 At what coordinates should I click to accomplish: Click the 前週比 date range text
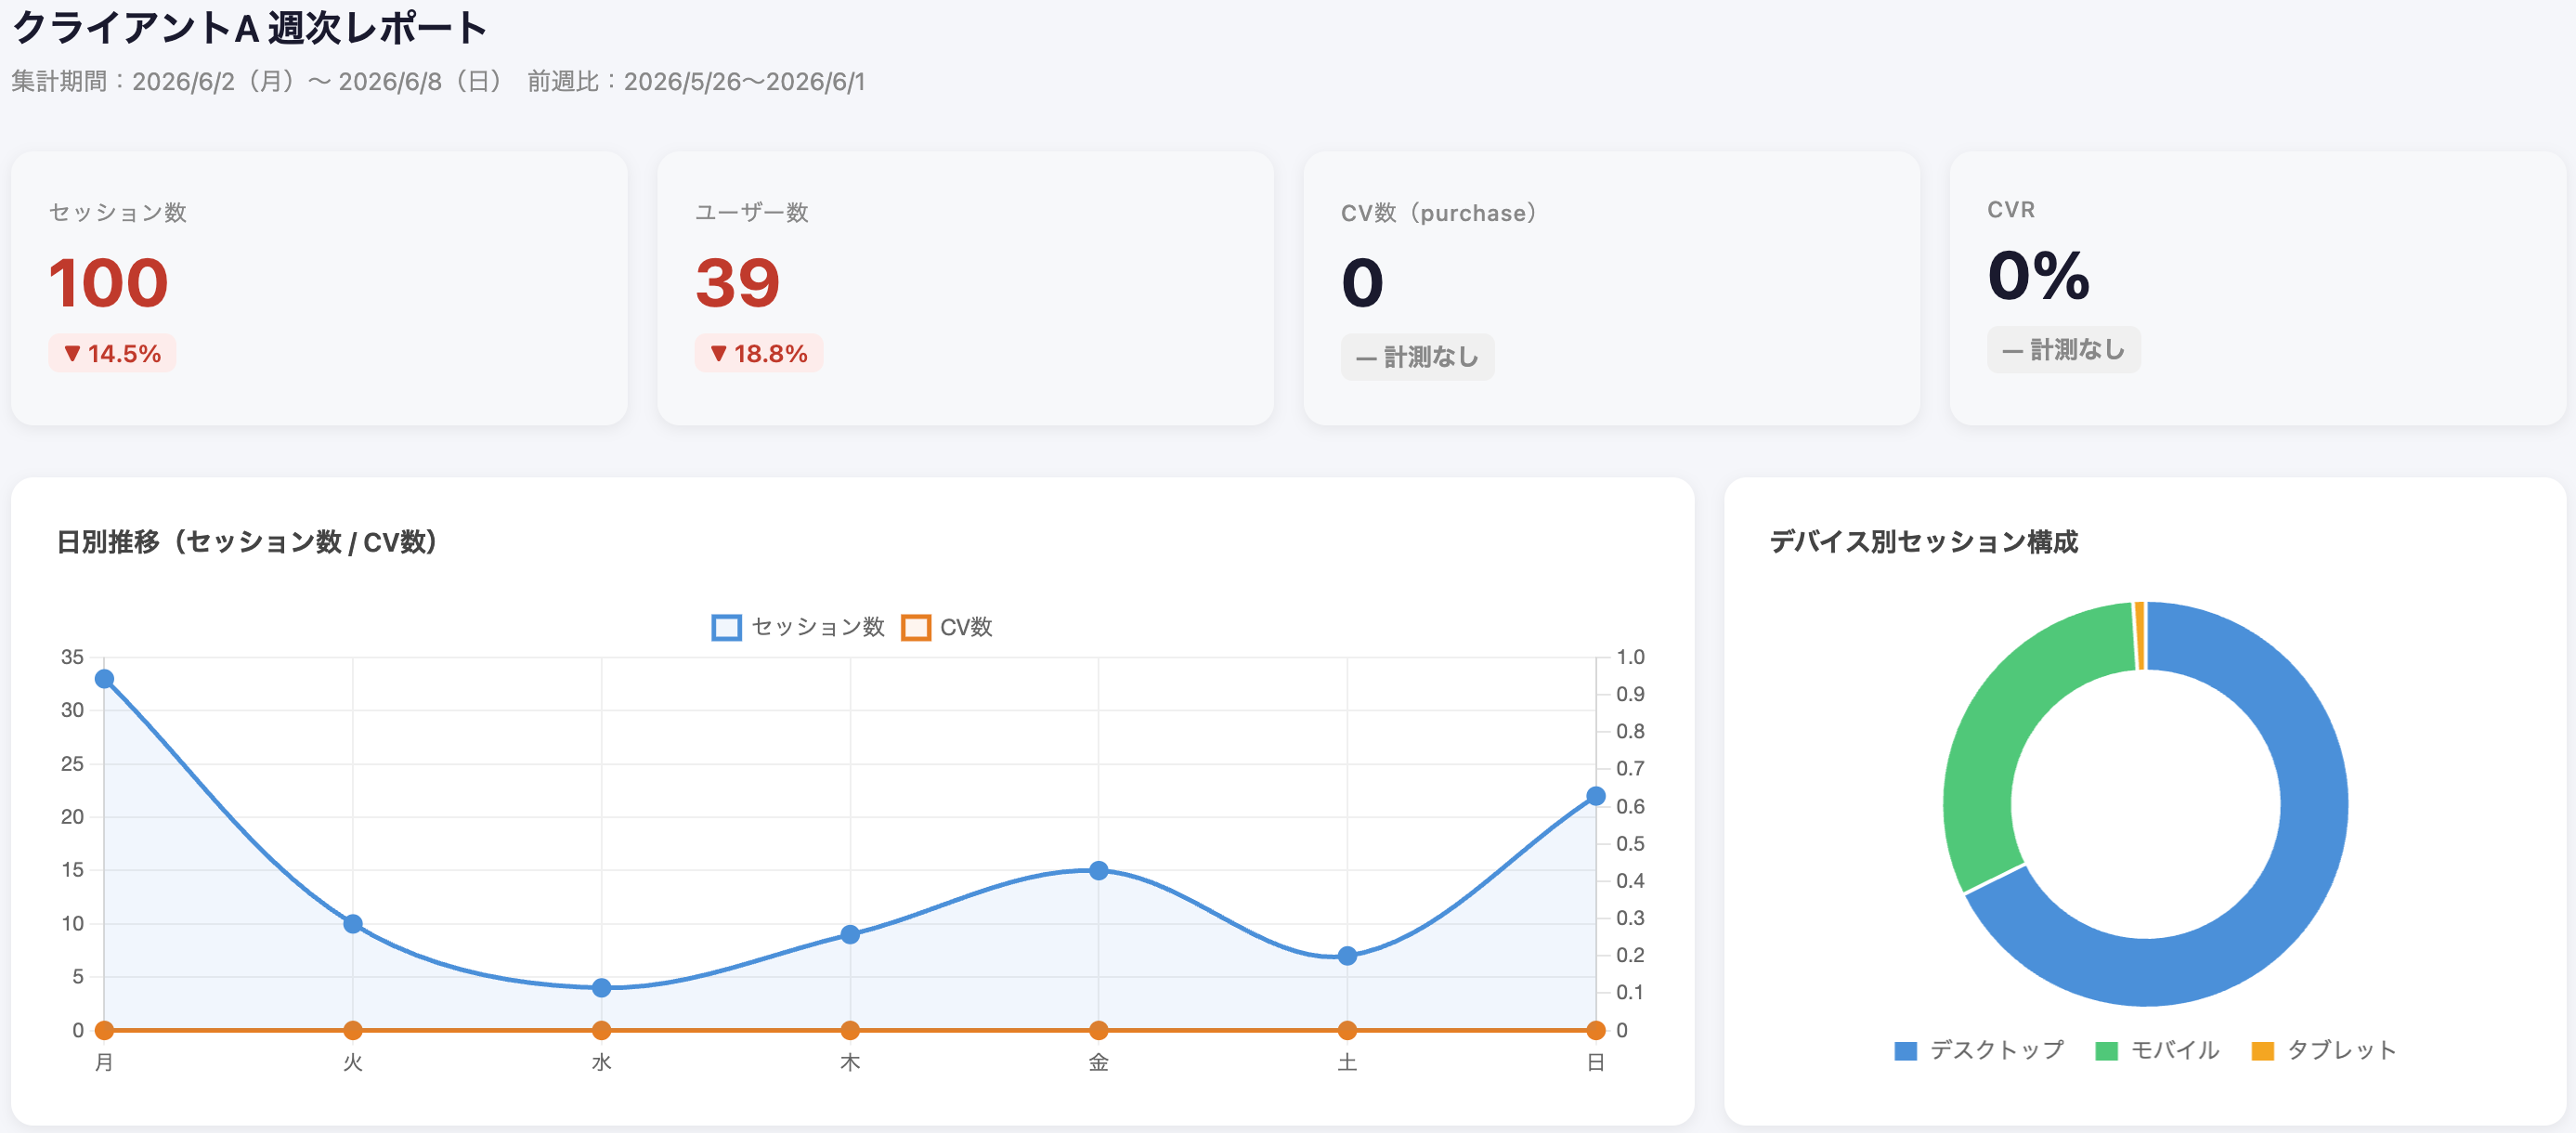click(696, 81)
